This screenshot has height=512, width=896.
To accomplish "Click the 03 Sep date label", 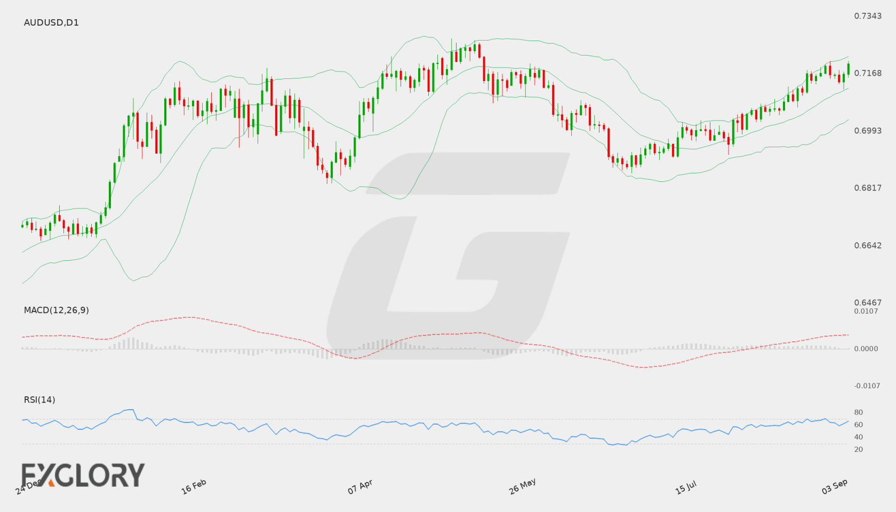I will 835,486.
